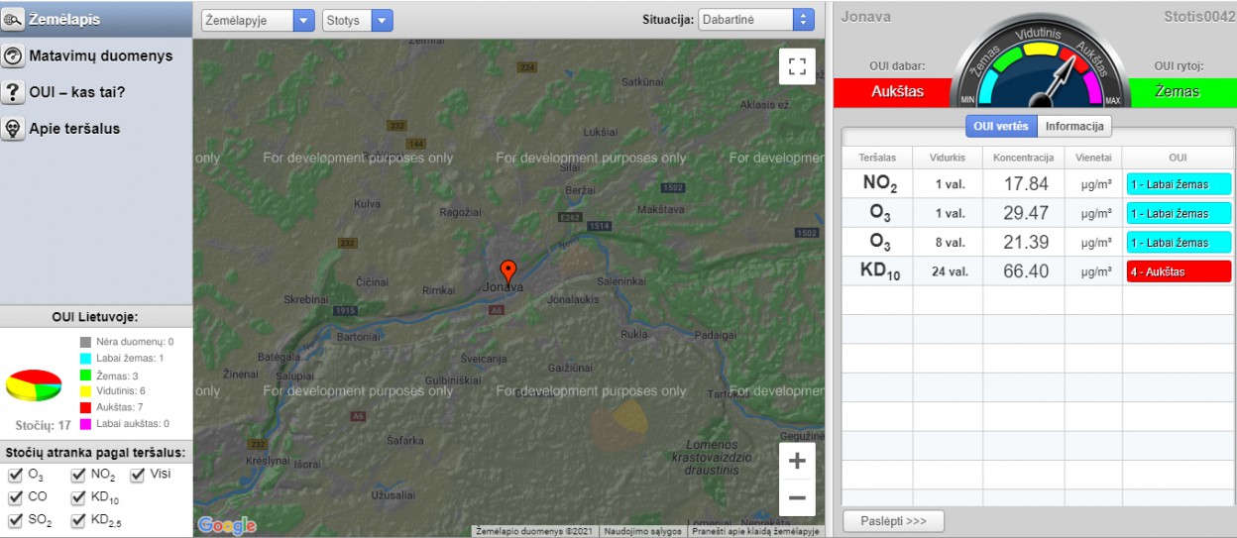The height and width of the screenshot is (538, 1237).
Task: Open Apie teršalus gas mask icon
Action: (x=13, y=129)
